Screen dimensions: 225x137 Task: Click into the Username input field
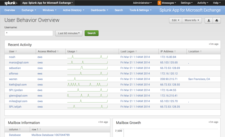(29, 33)
